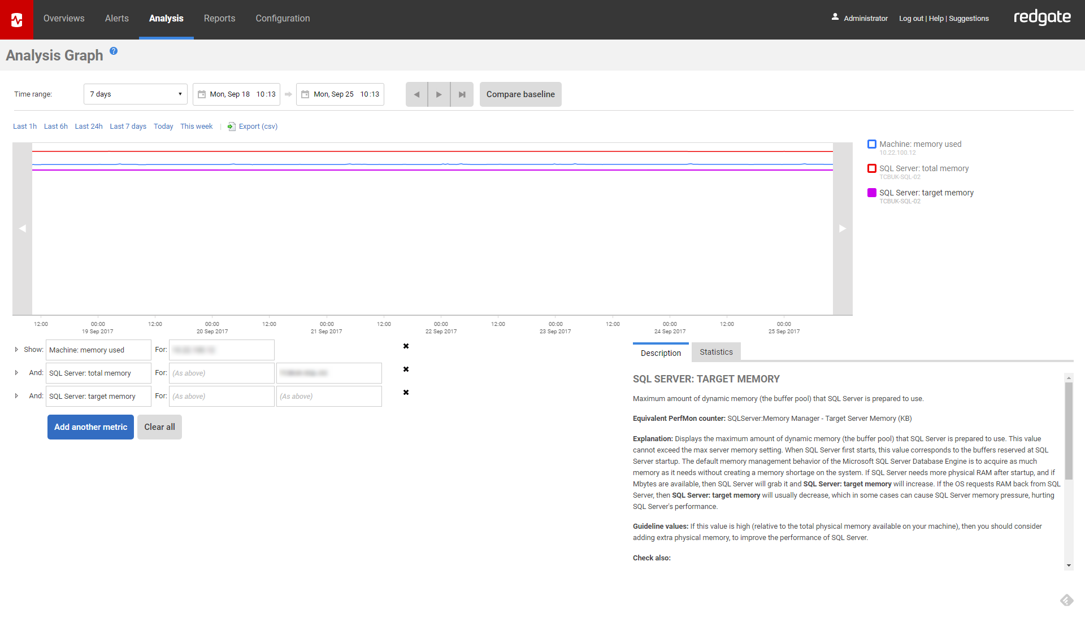Open the start date calendar icon
Image resolution: width=1085 pixels, height=618 pixels.
coord(201,94)
